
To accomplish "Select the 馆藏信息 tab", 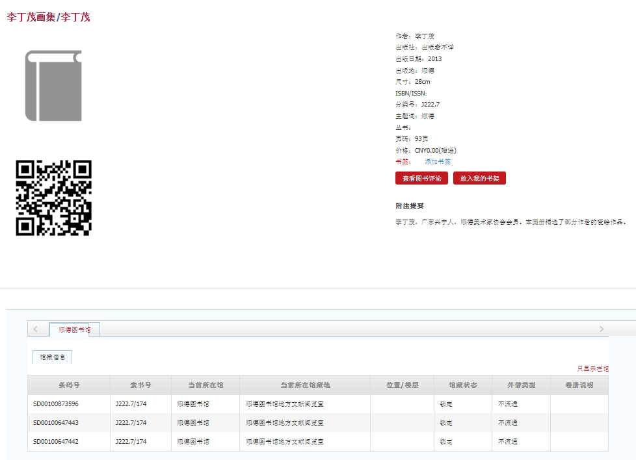I will pyautogui.click(x=52, y=357).
